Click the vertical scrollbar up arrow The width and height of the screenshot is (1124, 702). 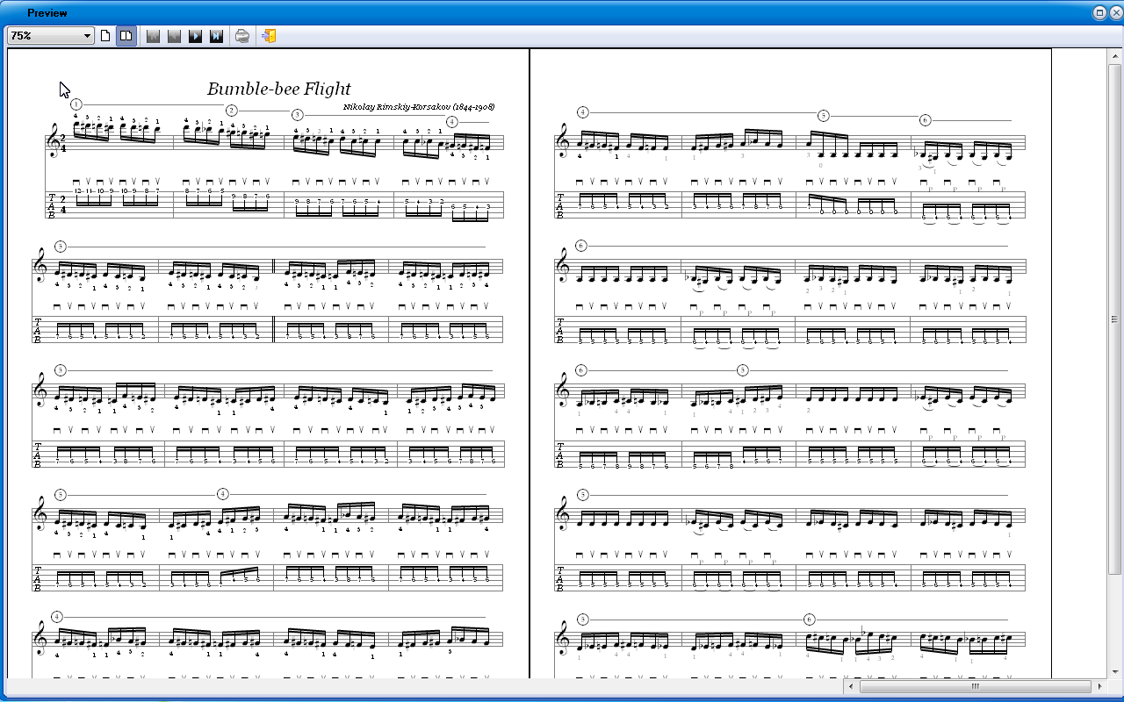[1114, 54]
